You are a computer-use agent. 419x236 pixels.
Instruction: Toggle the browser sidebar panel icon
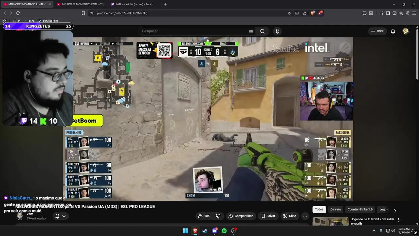pos(388,13)
